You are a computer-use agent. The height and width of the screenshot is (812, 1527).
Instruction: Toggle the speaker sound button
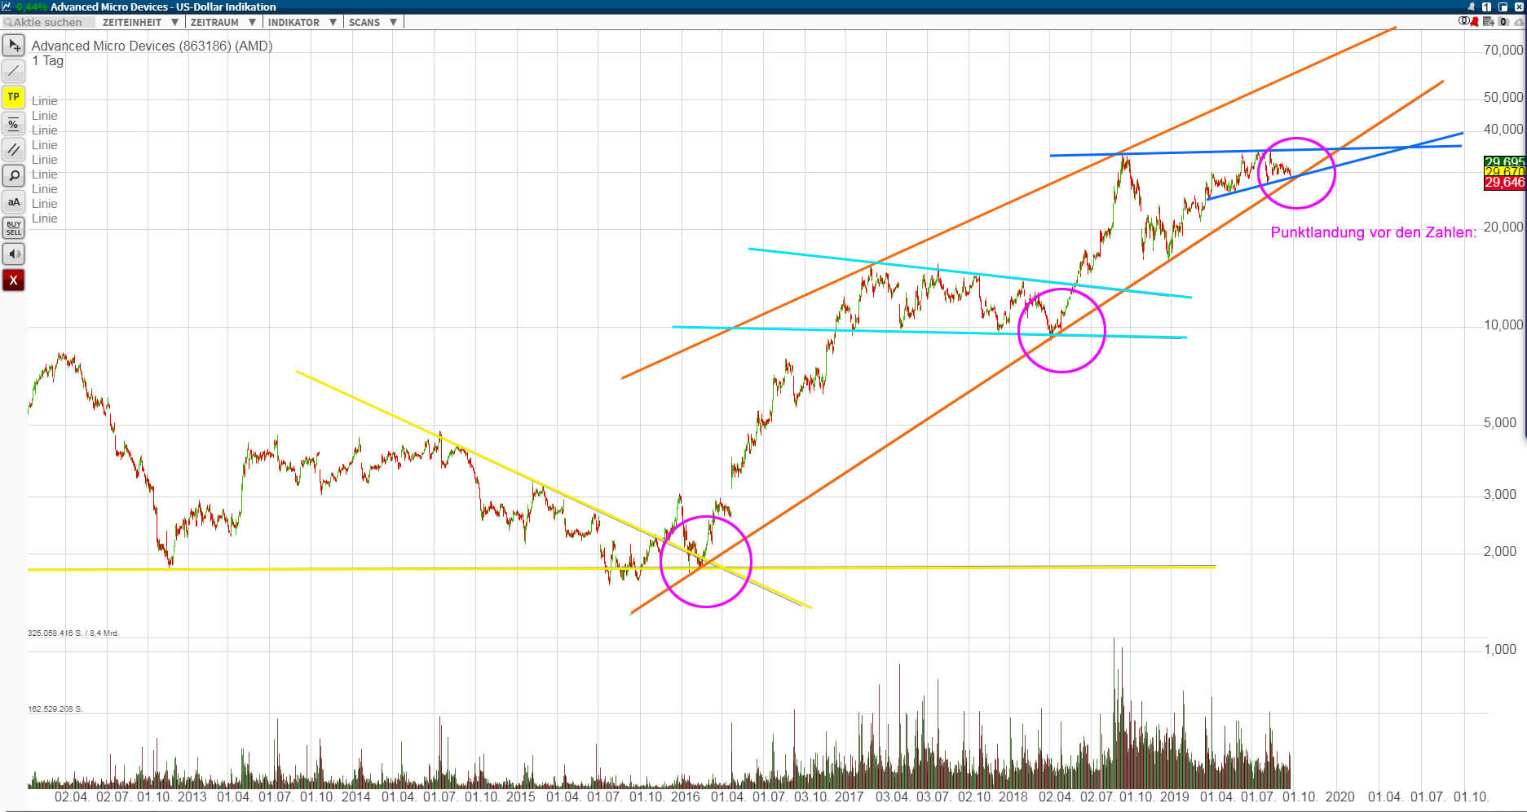coord(14,254)
